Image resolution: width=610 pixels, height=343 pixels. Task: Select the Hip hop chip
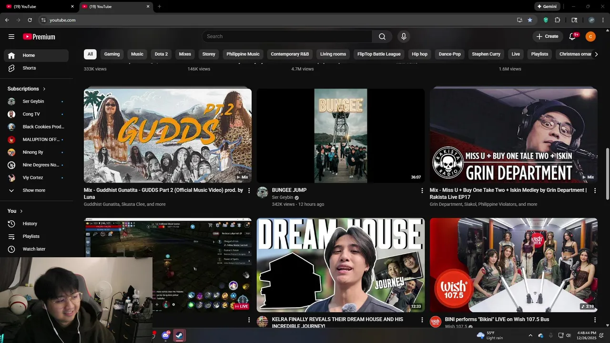point(420,54)
